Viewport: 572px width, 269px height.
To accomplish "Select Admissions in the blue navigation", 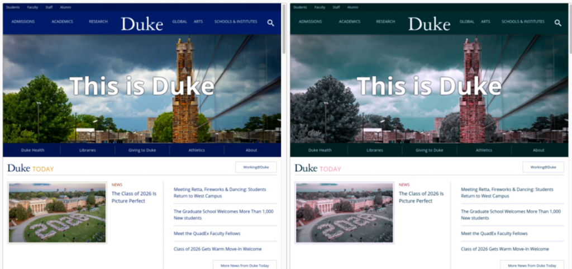I will pyautogui.click(x=23, y=22).
